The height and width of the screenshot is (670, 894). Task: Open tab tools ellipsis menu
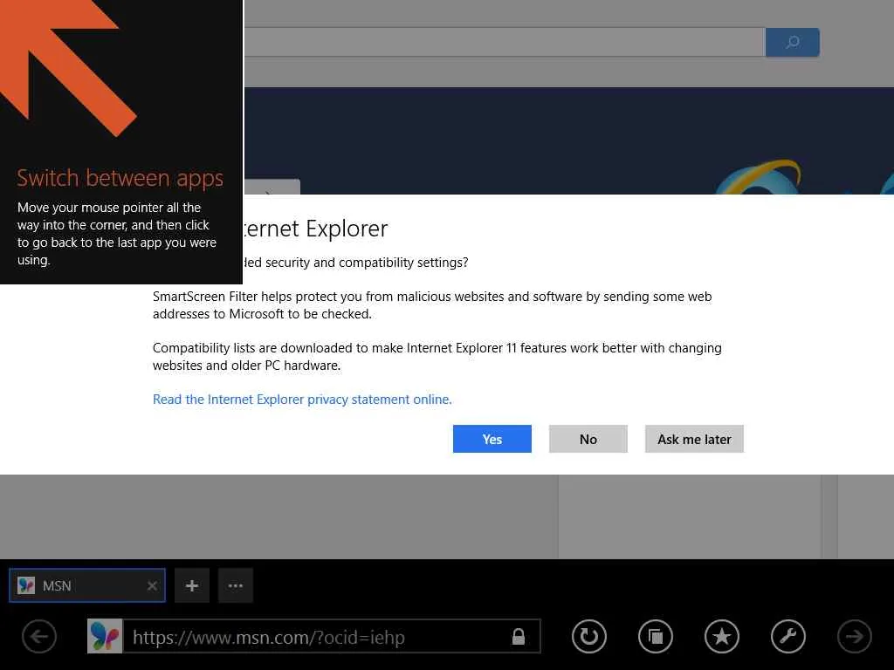(236, 585)
